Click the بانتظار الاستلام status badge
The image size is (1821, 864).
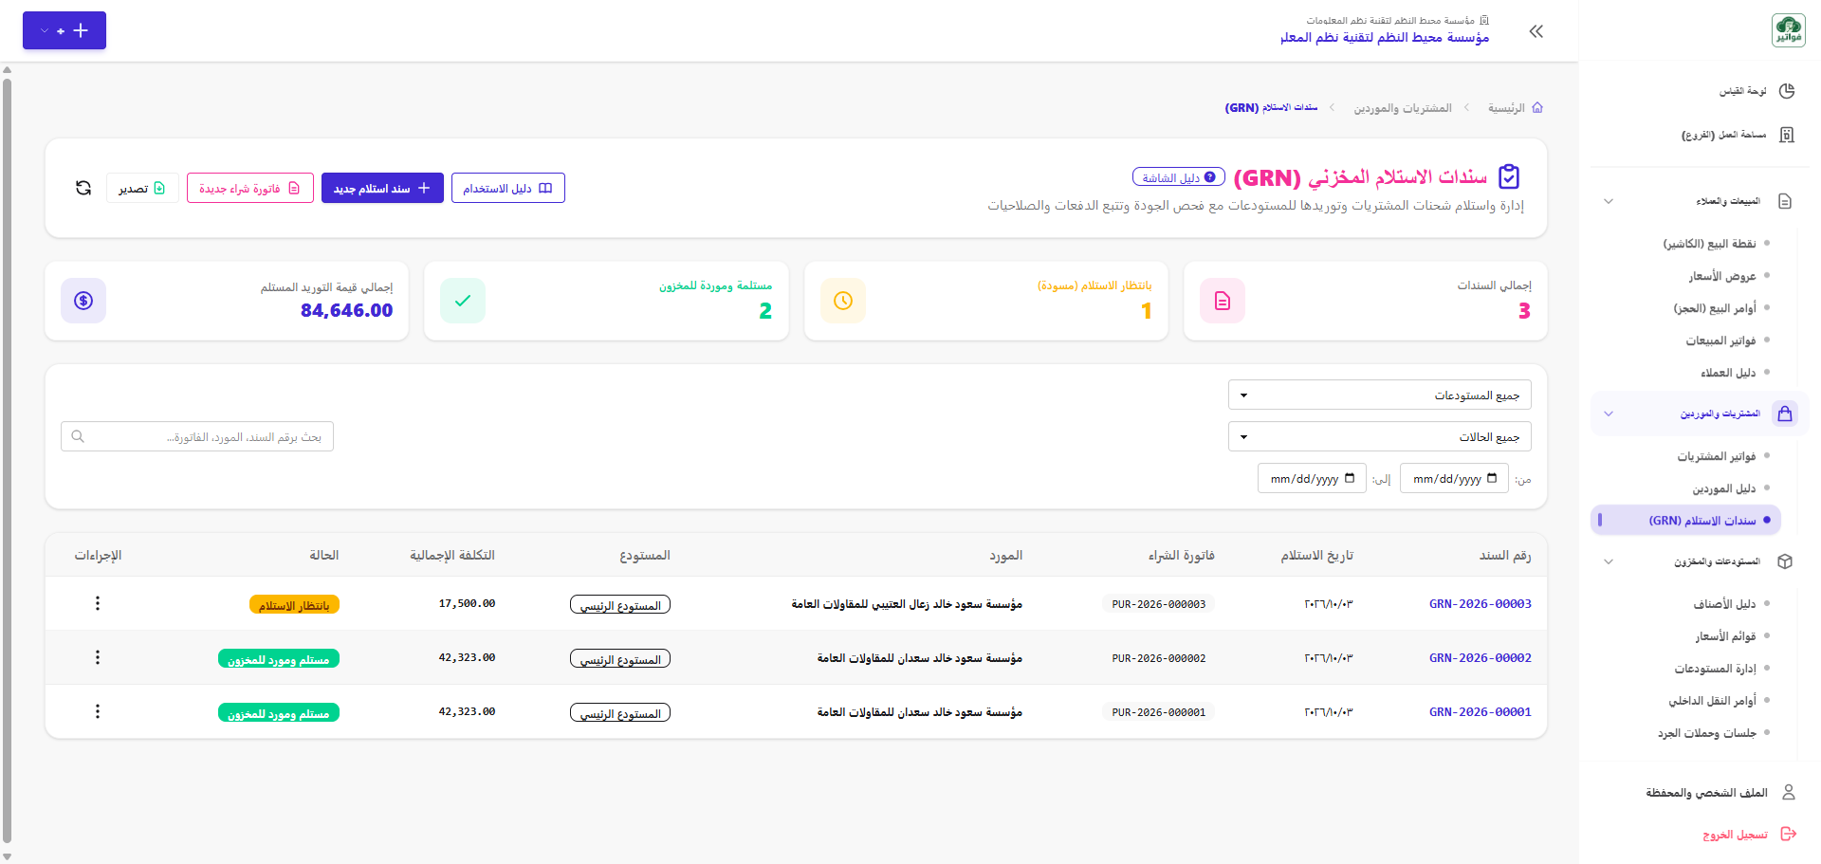click(294, 605)
